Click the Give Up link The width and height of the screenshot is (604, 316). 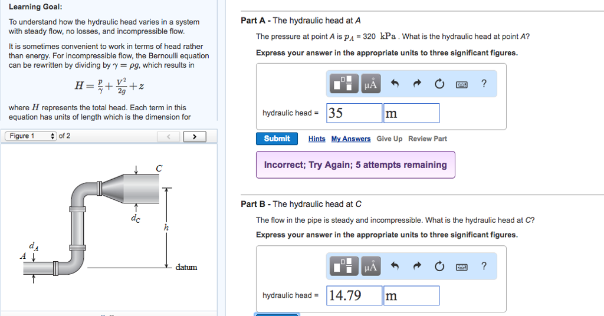(389, 139)
